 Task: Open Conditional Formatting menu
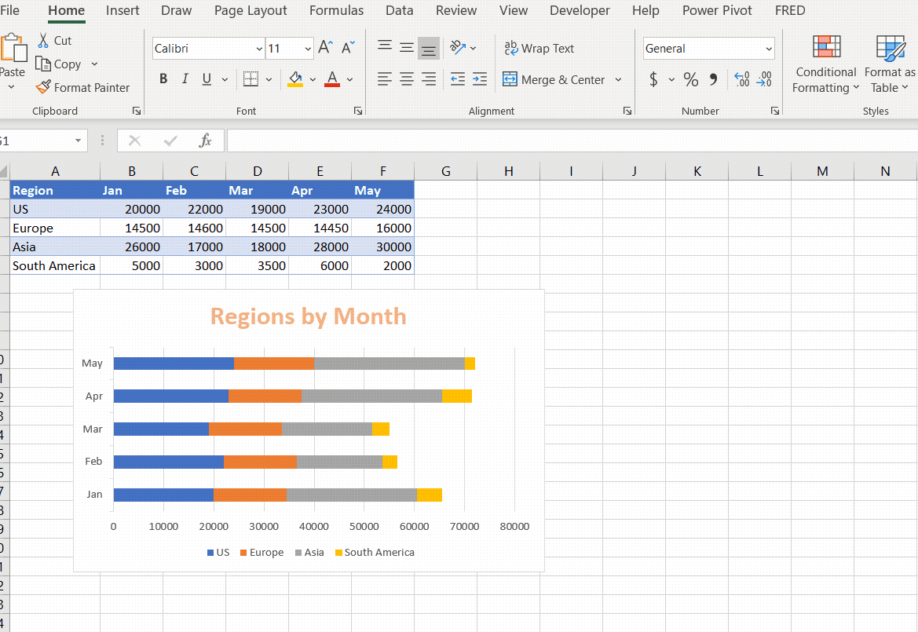pos(826,64)
